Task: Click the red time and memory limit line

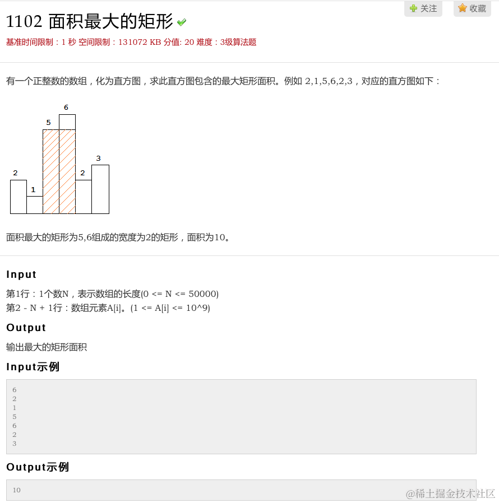Action: tap(131, 43)
